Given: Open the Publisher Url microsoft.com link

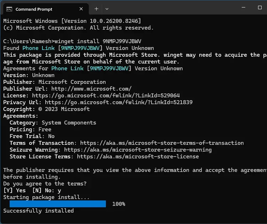Looking at the screenshot, I should (92, 89).
